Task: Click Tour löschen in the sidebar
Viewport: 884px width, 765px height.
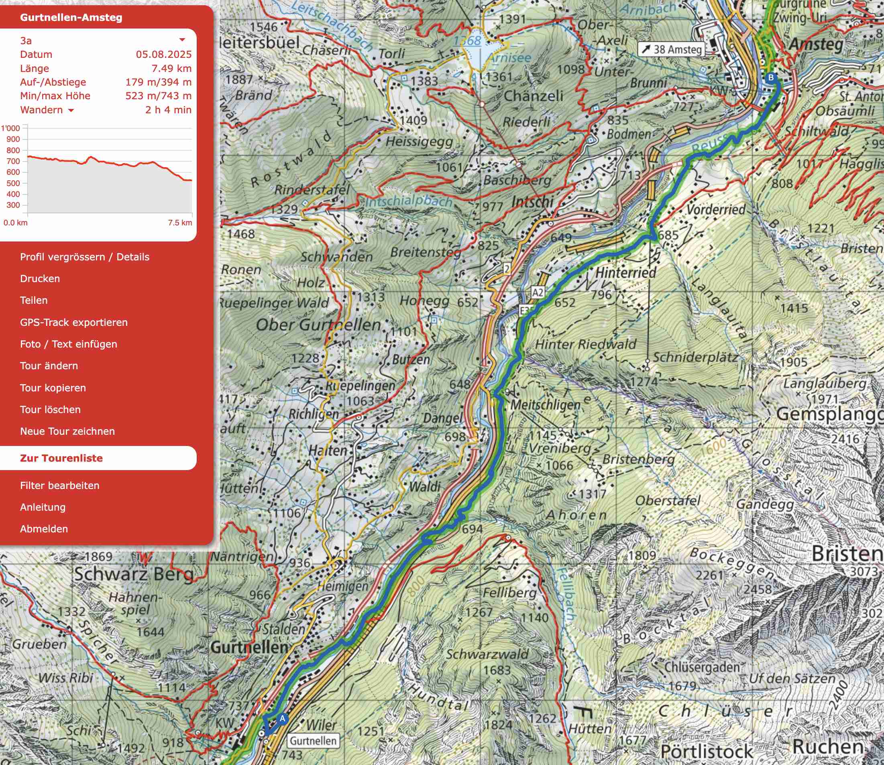Action: [x=50, y=410]
